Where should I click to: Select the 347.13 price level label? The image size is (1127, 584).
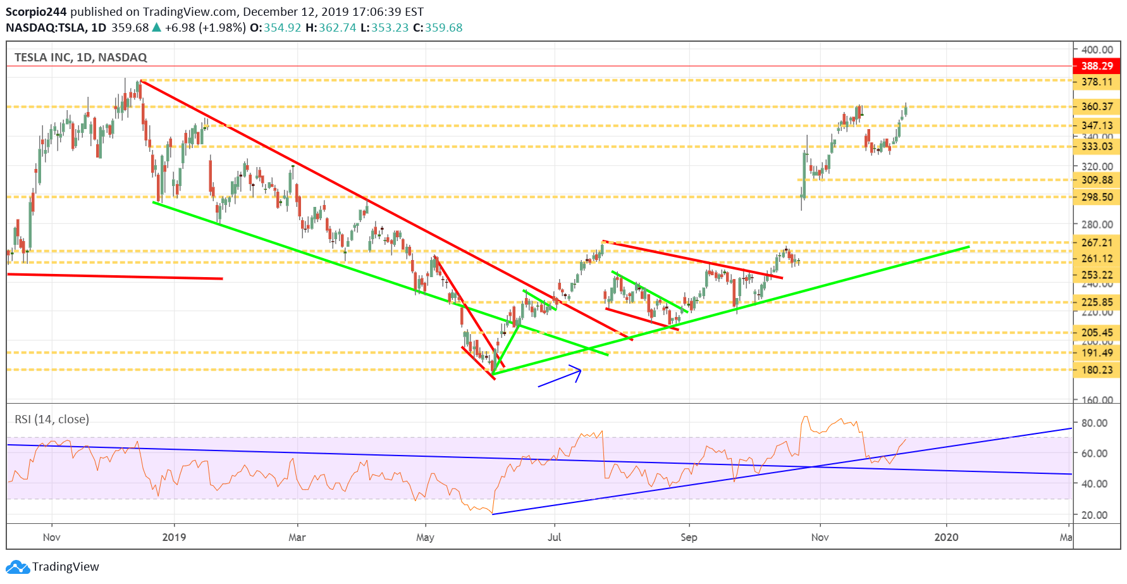(1097, 126)
